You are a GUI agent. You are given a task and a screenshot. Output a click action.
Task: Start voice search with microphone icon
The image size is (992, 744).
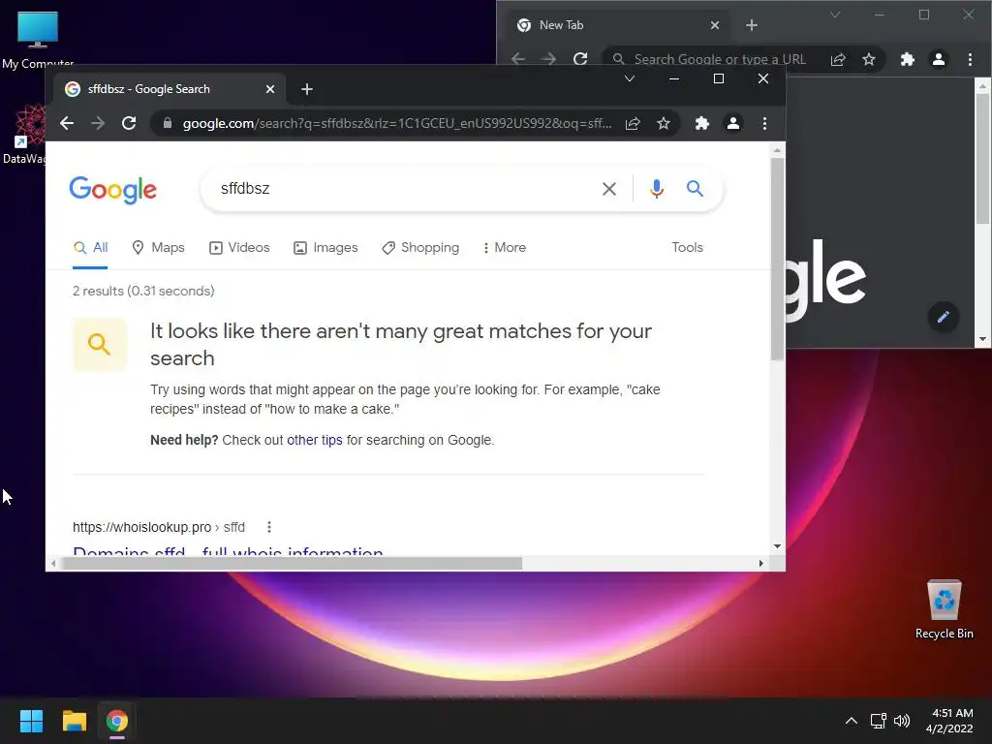pos(657,189)
